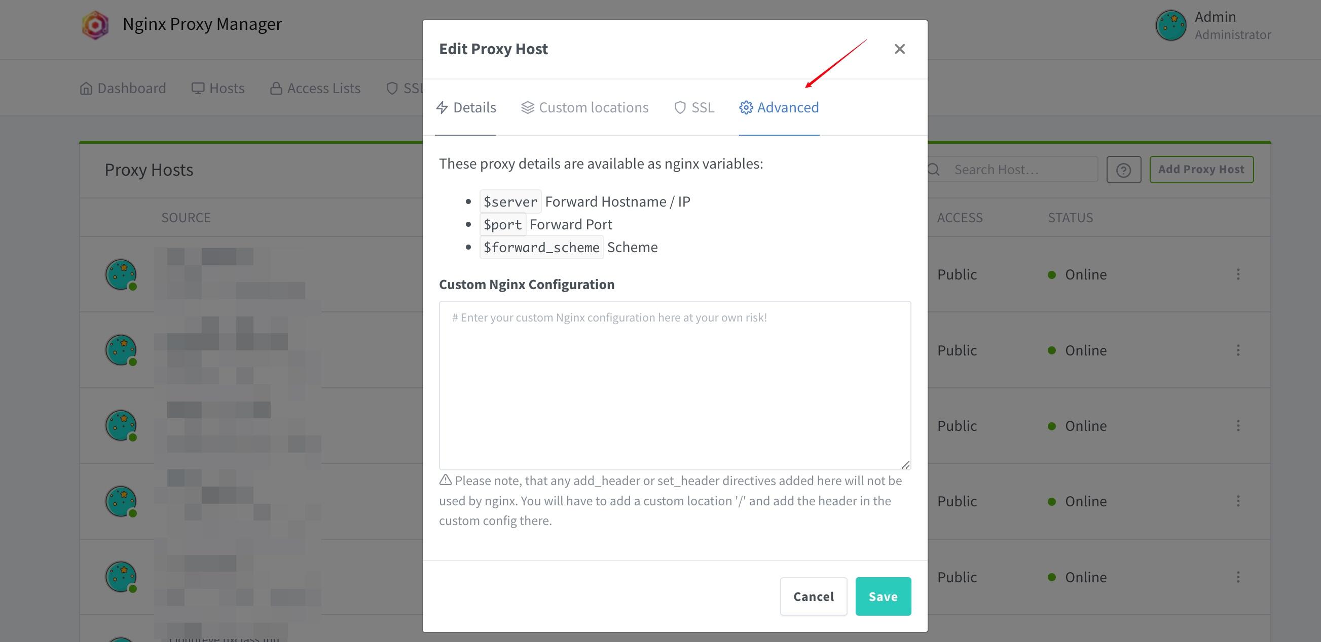
Task: Click the search magnifier icon
Action: click(934, 170)
